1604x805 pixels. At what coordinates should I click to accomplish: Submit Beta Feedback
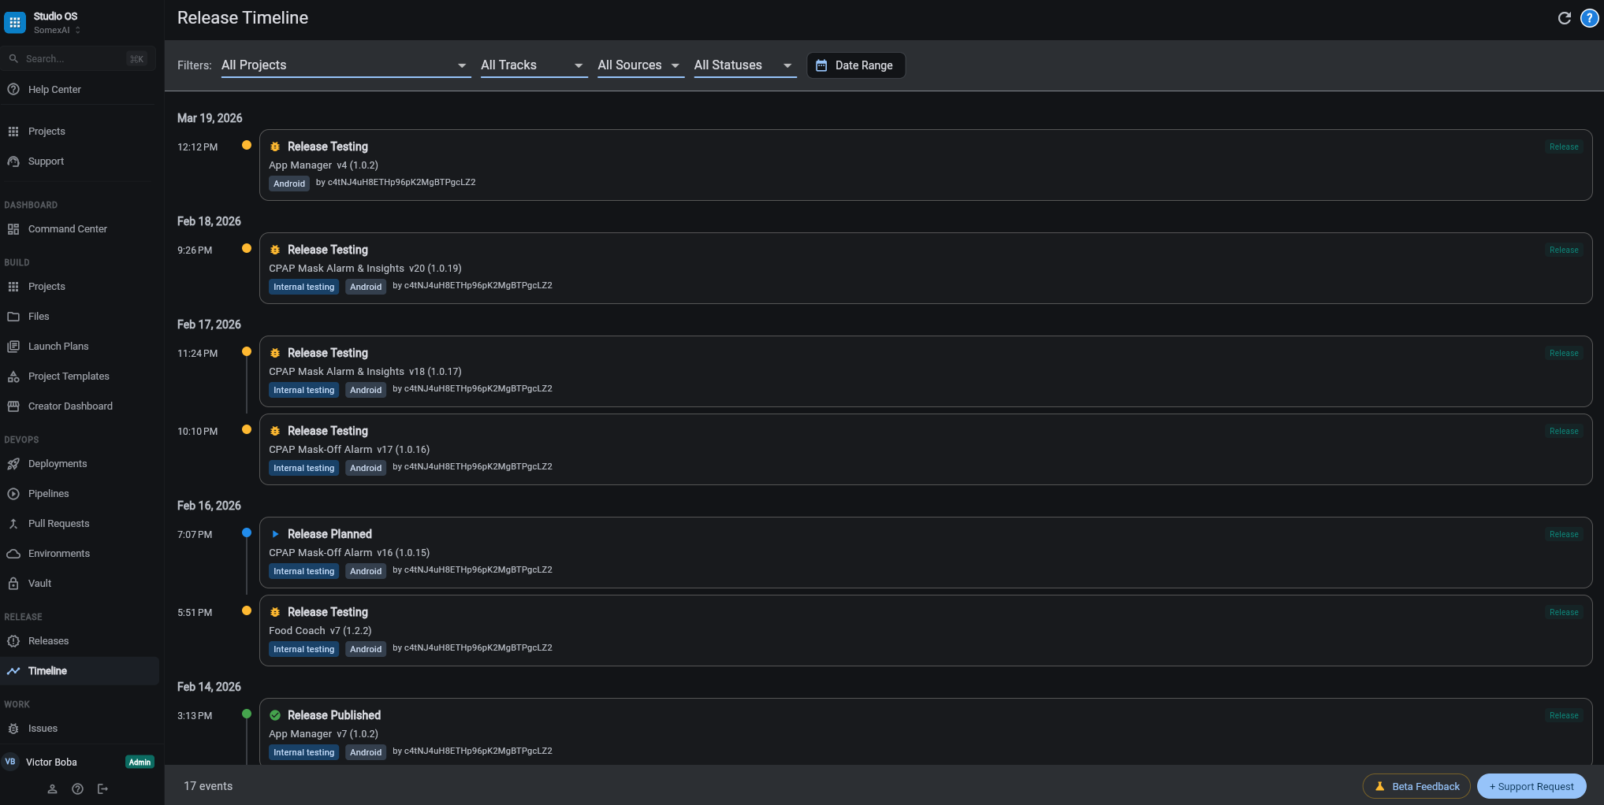[x=1416, y=786]
